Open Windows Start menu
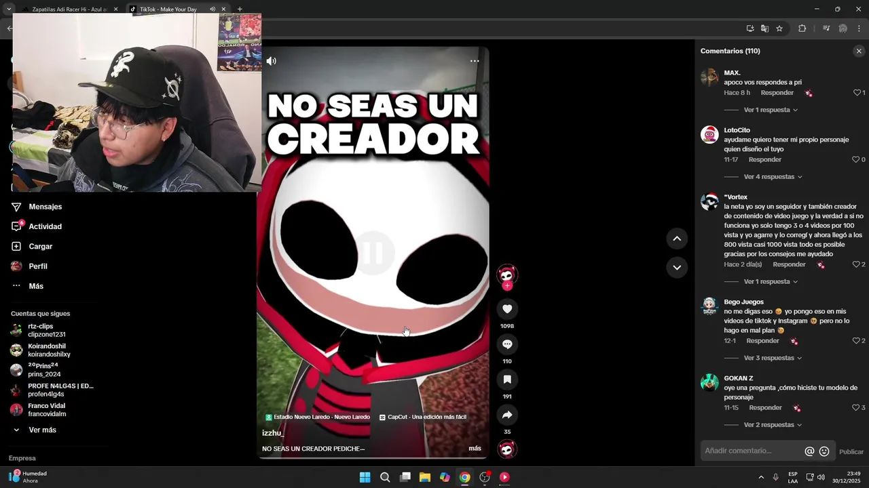Image resolution: width=869 pixels, height=488 pixels. pos(365,477)
